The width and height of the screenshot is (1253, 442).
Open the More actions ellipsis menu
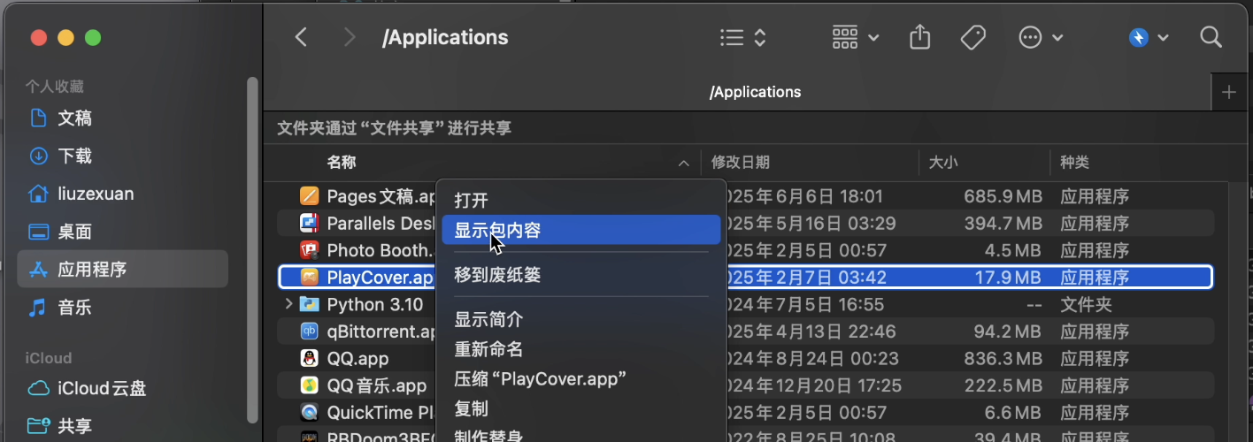pyautogui.click(x=1041, y=37)
